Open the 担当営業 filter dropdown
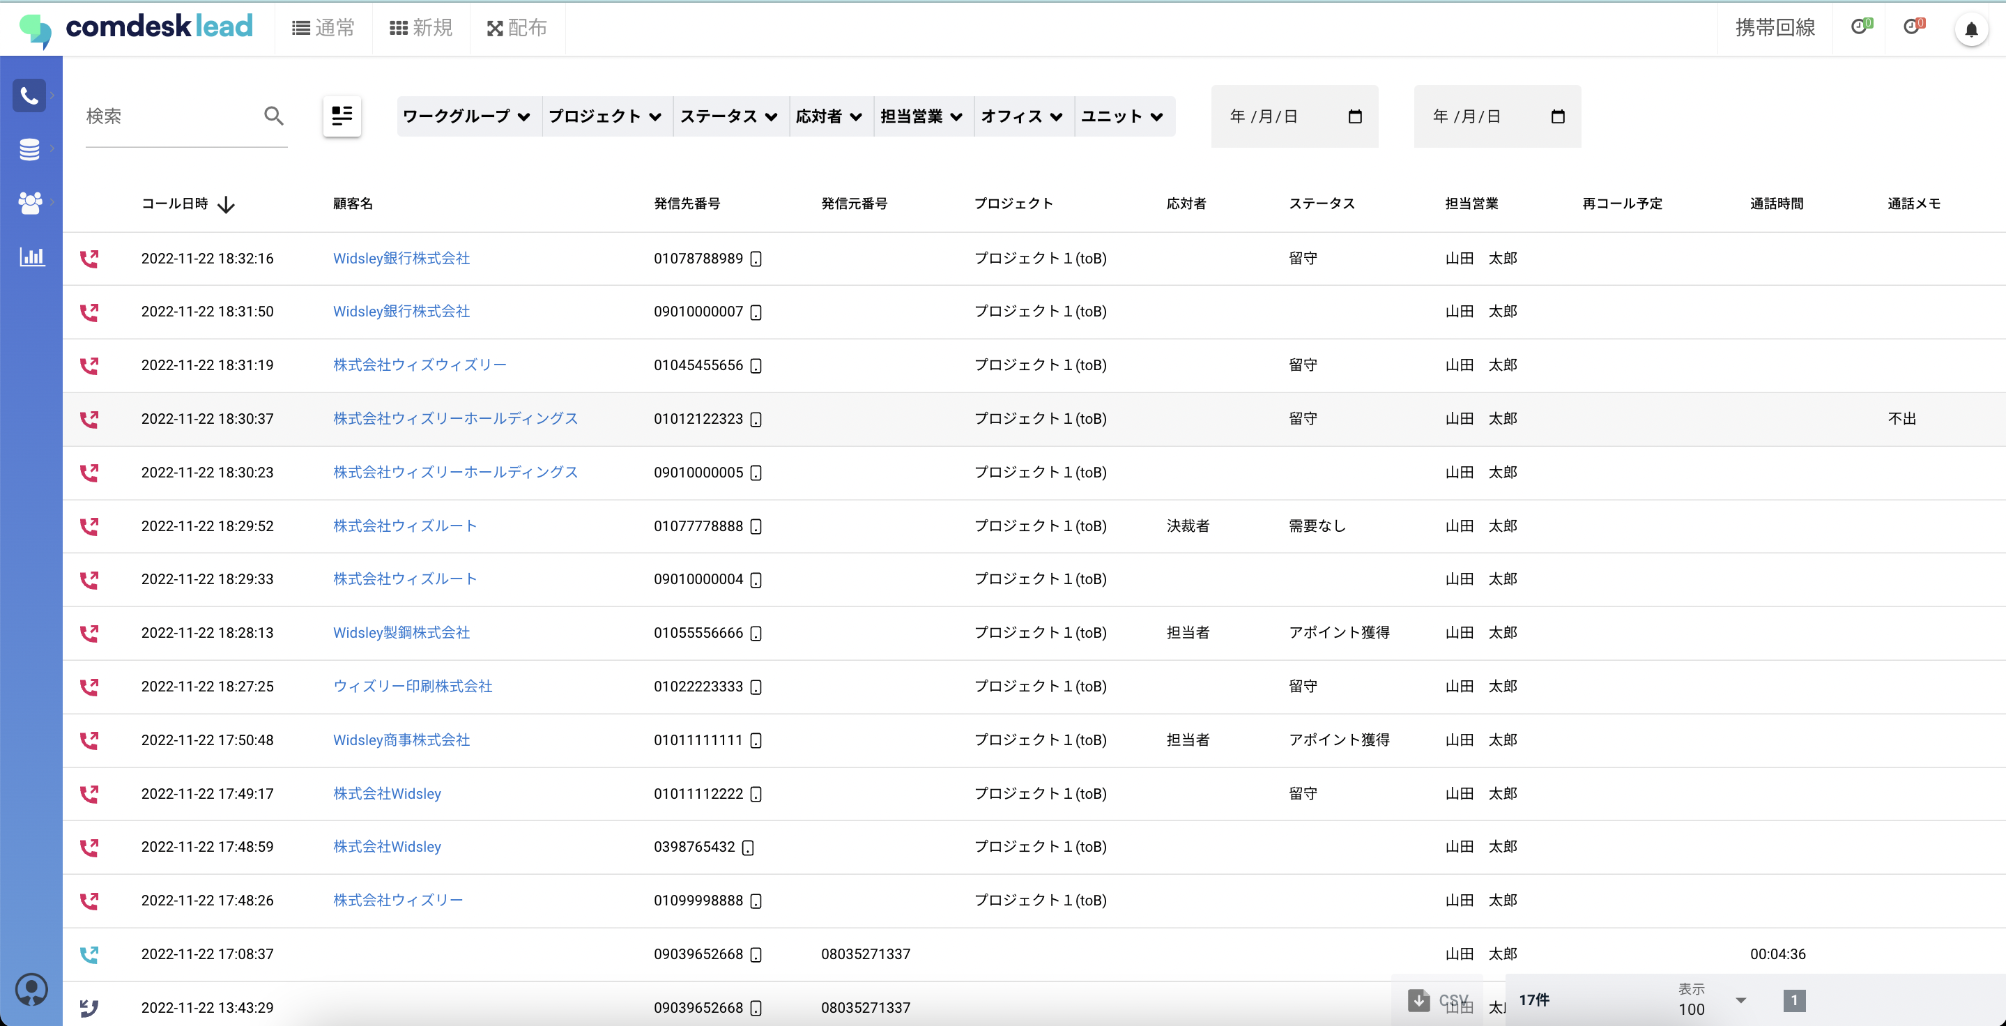Image resolution: width=2006 pixels, height=1026 pixels. (x=921, y=117)
